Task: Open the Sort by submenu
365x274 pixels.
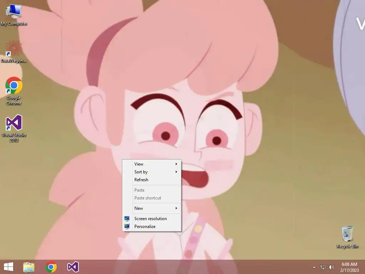Action: [151, 172]
